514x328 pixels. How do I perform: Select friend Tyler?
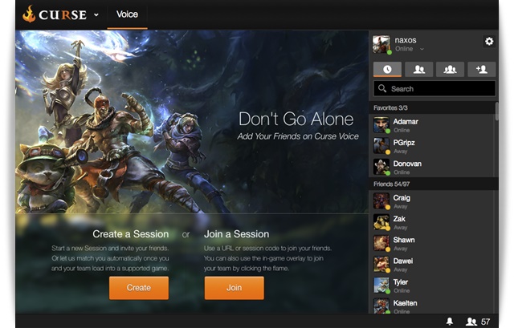[x=432, y=285]
